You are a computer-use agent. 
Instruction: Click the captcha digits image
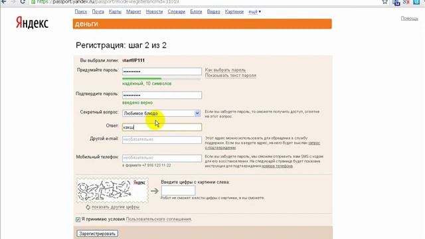112,191
